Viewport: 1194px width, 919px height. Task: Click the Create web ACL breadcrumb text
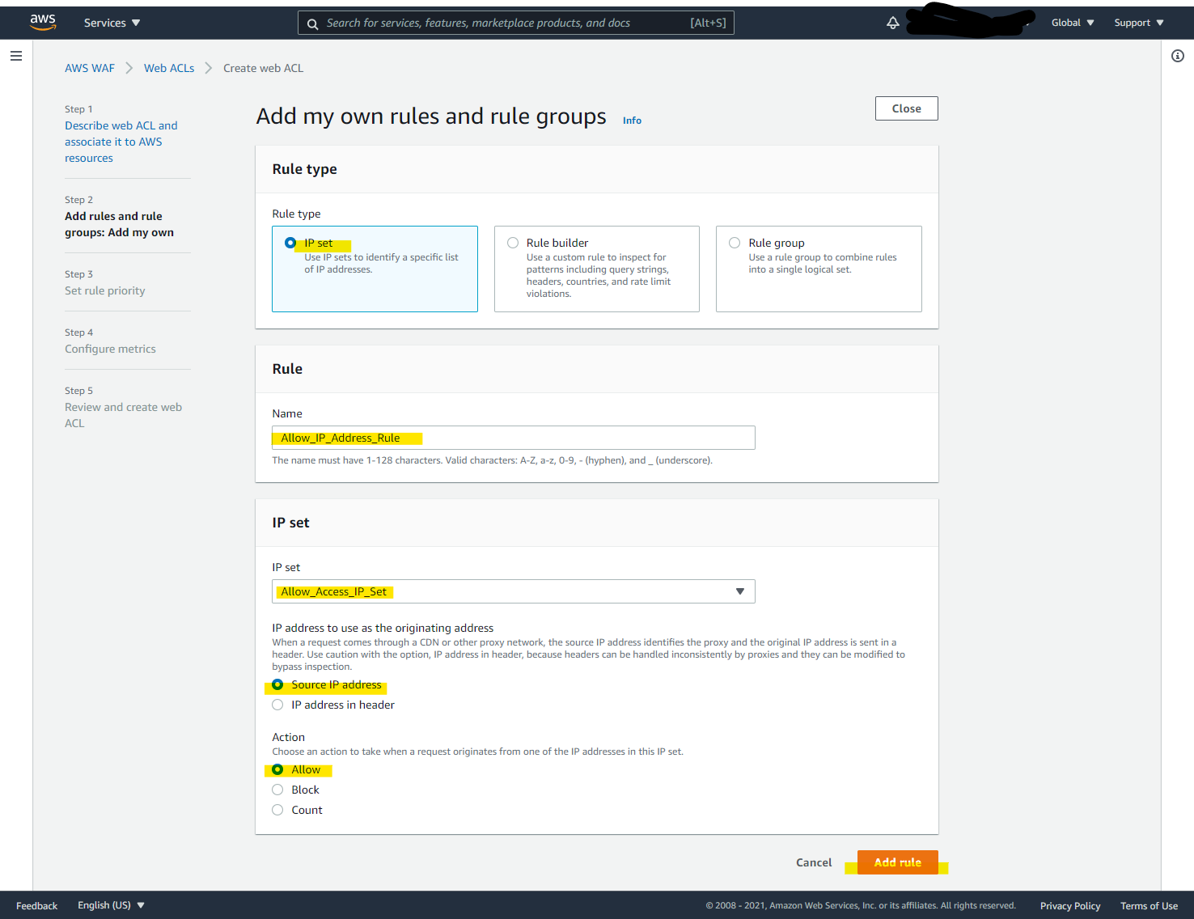(264, 68)
